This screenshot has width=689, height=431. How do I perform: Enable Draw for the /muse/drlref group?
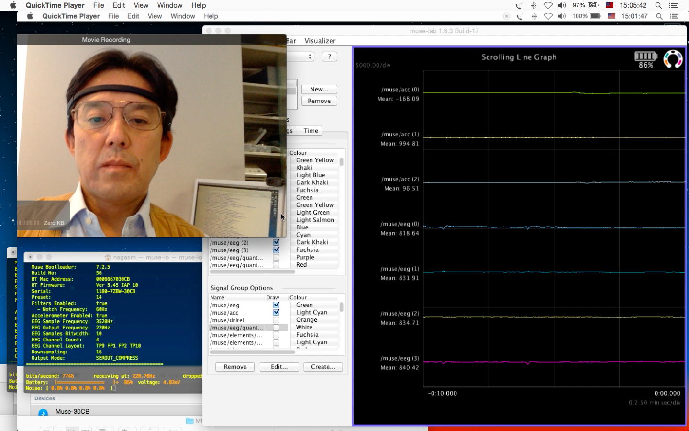[x=276, y=320]
